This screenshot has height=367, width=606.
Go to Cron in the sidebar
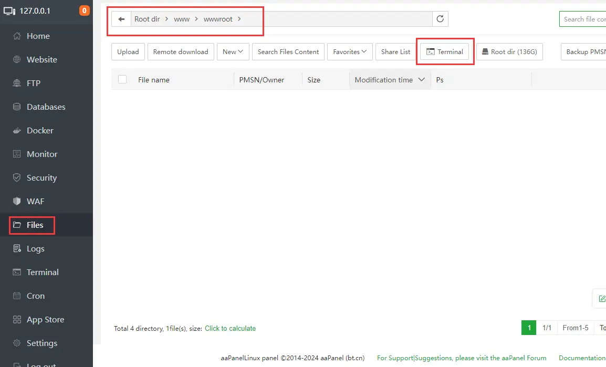click(x=35, y=296)
